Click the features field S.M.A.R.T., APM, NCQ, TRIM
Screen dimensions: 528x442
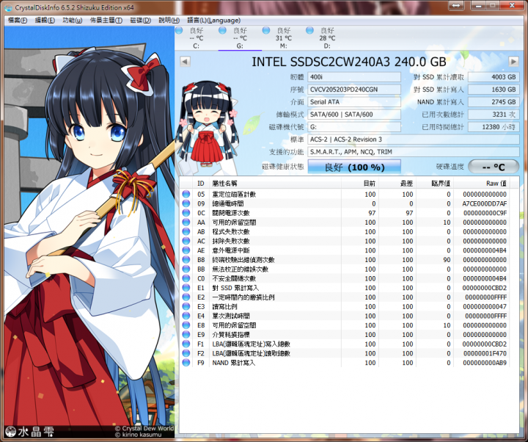[413, 152]
